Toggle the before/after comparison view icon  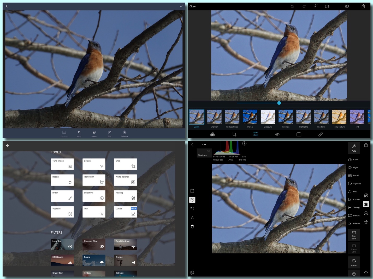tap(327, 6)
